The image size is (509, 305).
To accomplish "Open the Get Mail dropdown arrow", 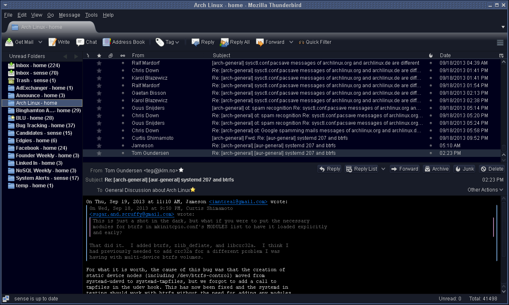I will (x=40, y=42).
